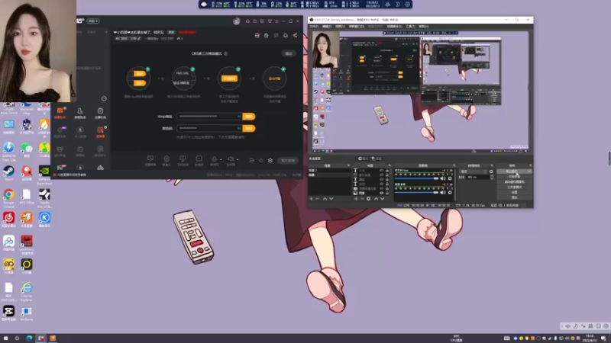The height and width of the screenshot is (343, 611).
Task: Toggle visibility of the third source in OBS
Action: (x=381, y=179)
